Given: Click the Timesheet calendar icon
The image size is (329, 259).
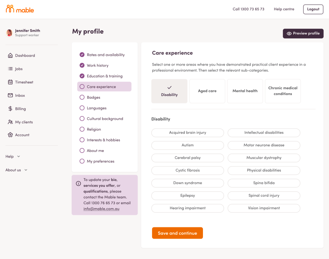Looking at the screenshot, I should [10, 82].
